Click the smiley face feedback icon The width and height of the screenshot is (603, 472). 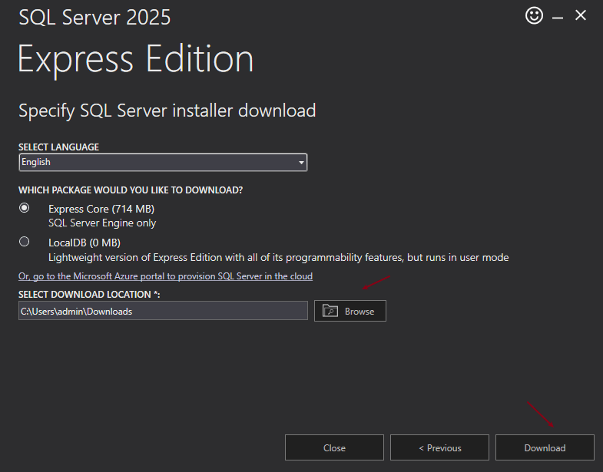pyautogui.click(x=534, y=15)
